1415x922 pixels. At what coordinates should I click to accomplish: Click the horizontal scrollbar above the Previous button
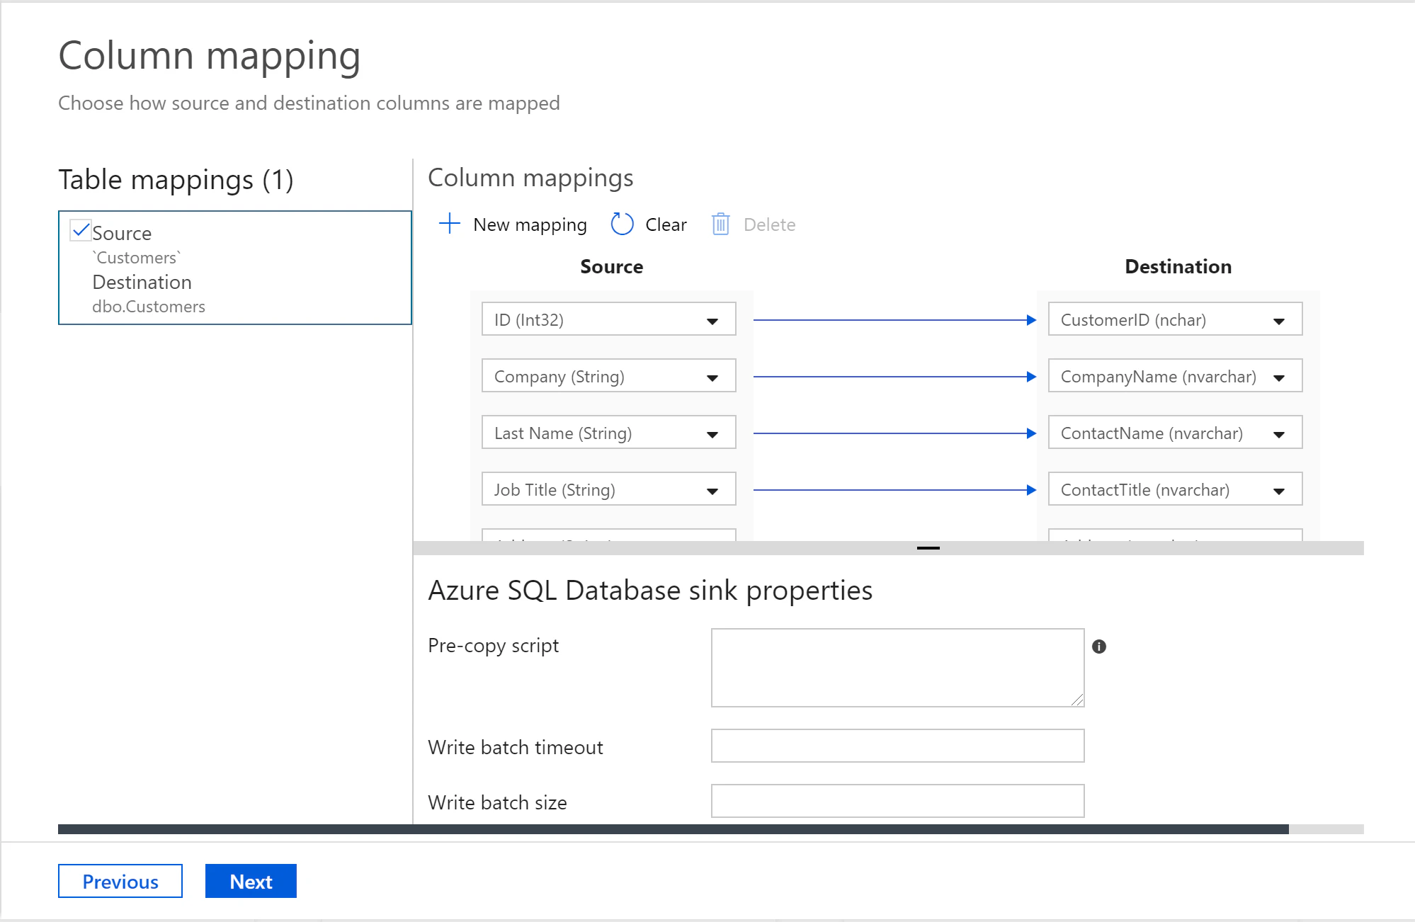tap(673, 829)
